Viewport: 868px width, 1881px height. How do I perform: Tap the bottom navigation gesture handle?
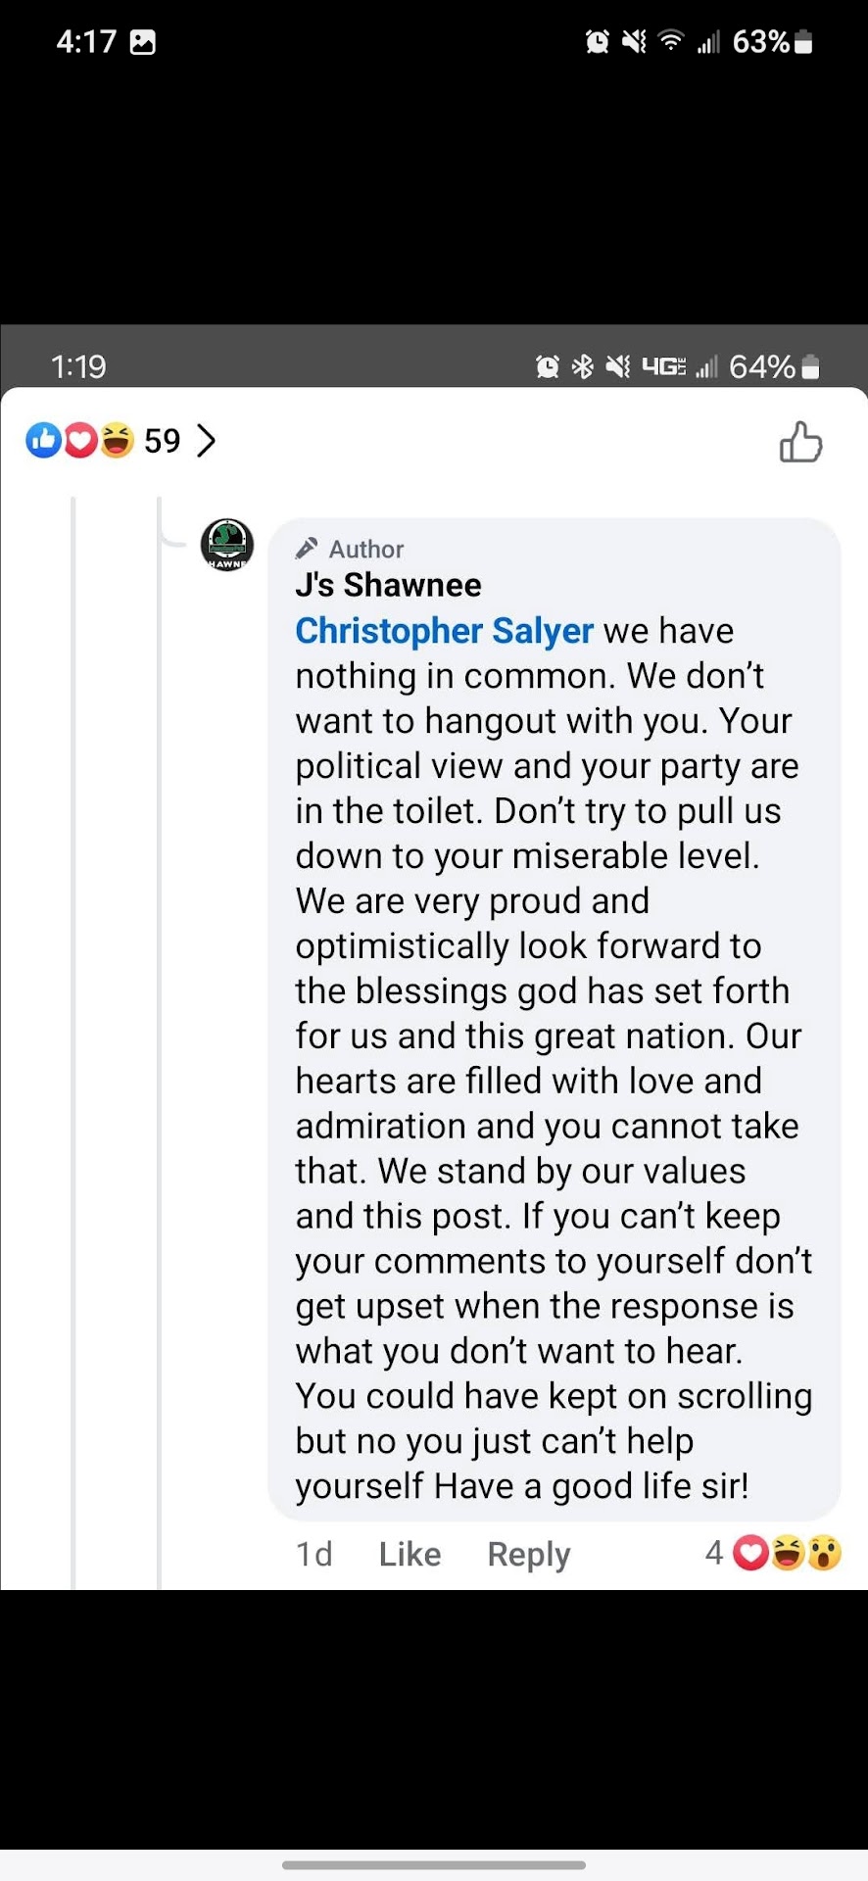pos(434,1864)
